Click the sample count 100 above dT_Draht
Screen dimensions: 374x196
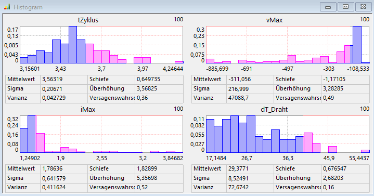[365, 109]
